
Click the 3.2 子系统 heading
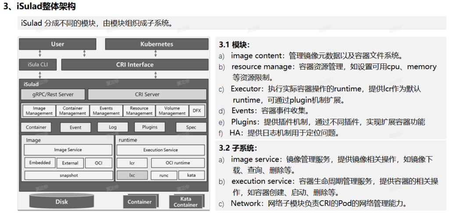point(238,148)
